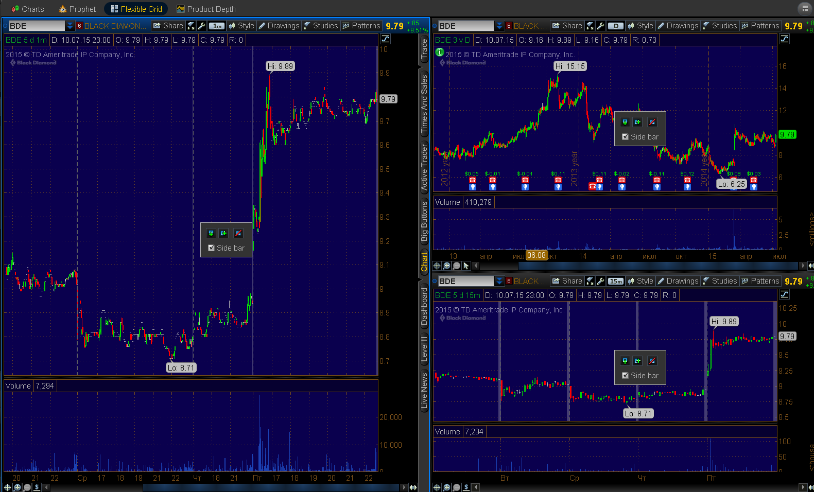
Task: Open the 1m timeframe selector
Action: [x=217, y=26]
